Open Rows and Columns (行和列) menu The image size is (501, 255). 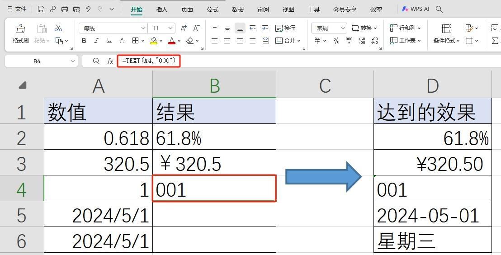coord(406,28)
